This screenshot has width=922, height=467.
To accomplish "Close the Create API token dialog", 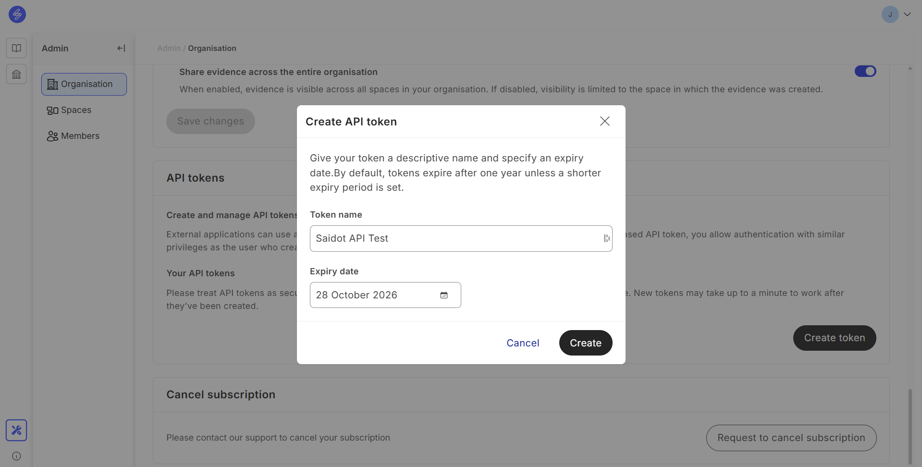I will pyautogui.click(x=604, y=121).
